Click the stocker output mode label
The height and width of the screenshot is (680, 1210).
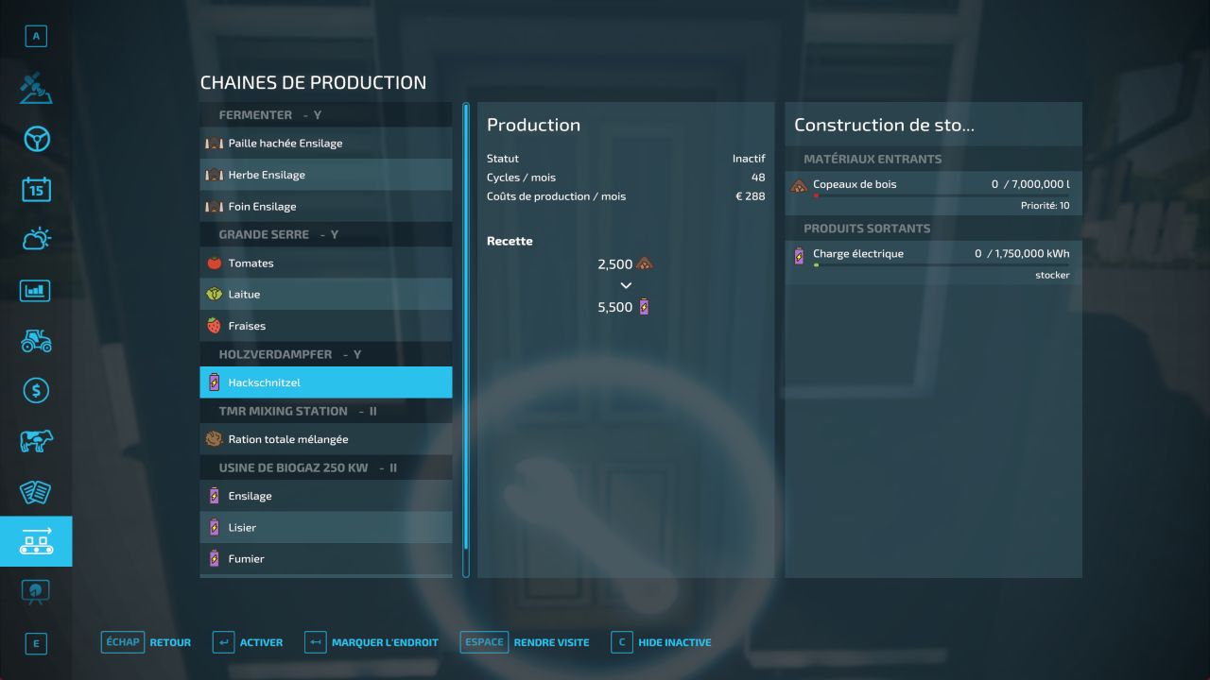1052,276
